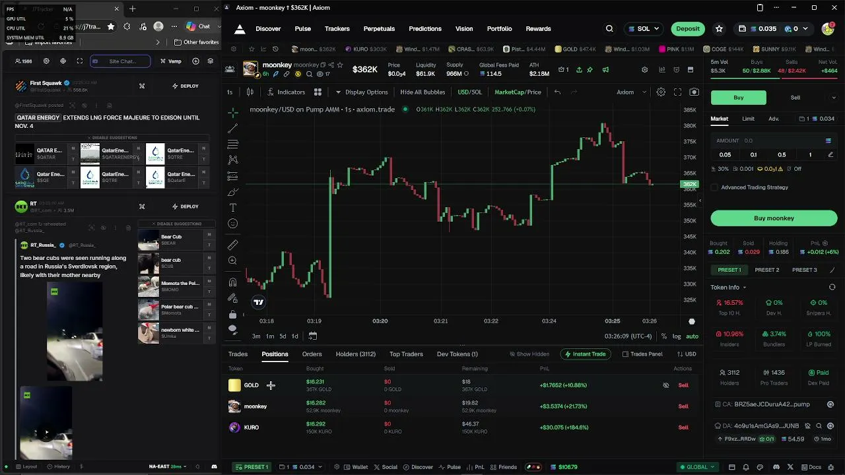845x475 pixels.
Task: Click the green Deposit button
Action: pyautogui.click(x=687, y=29)
